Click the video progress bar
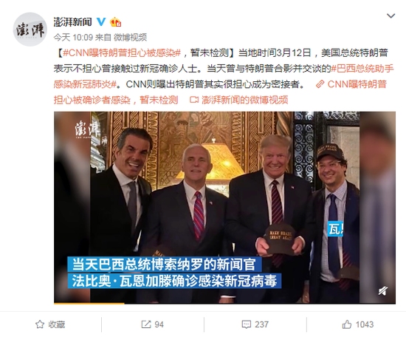This screenshot has height=337, width=406. (224, 303)
